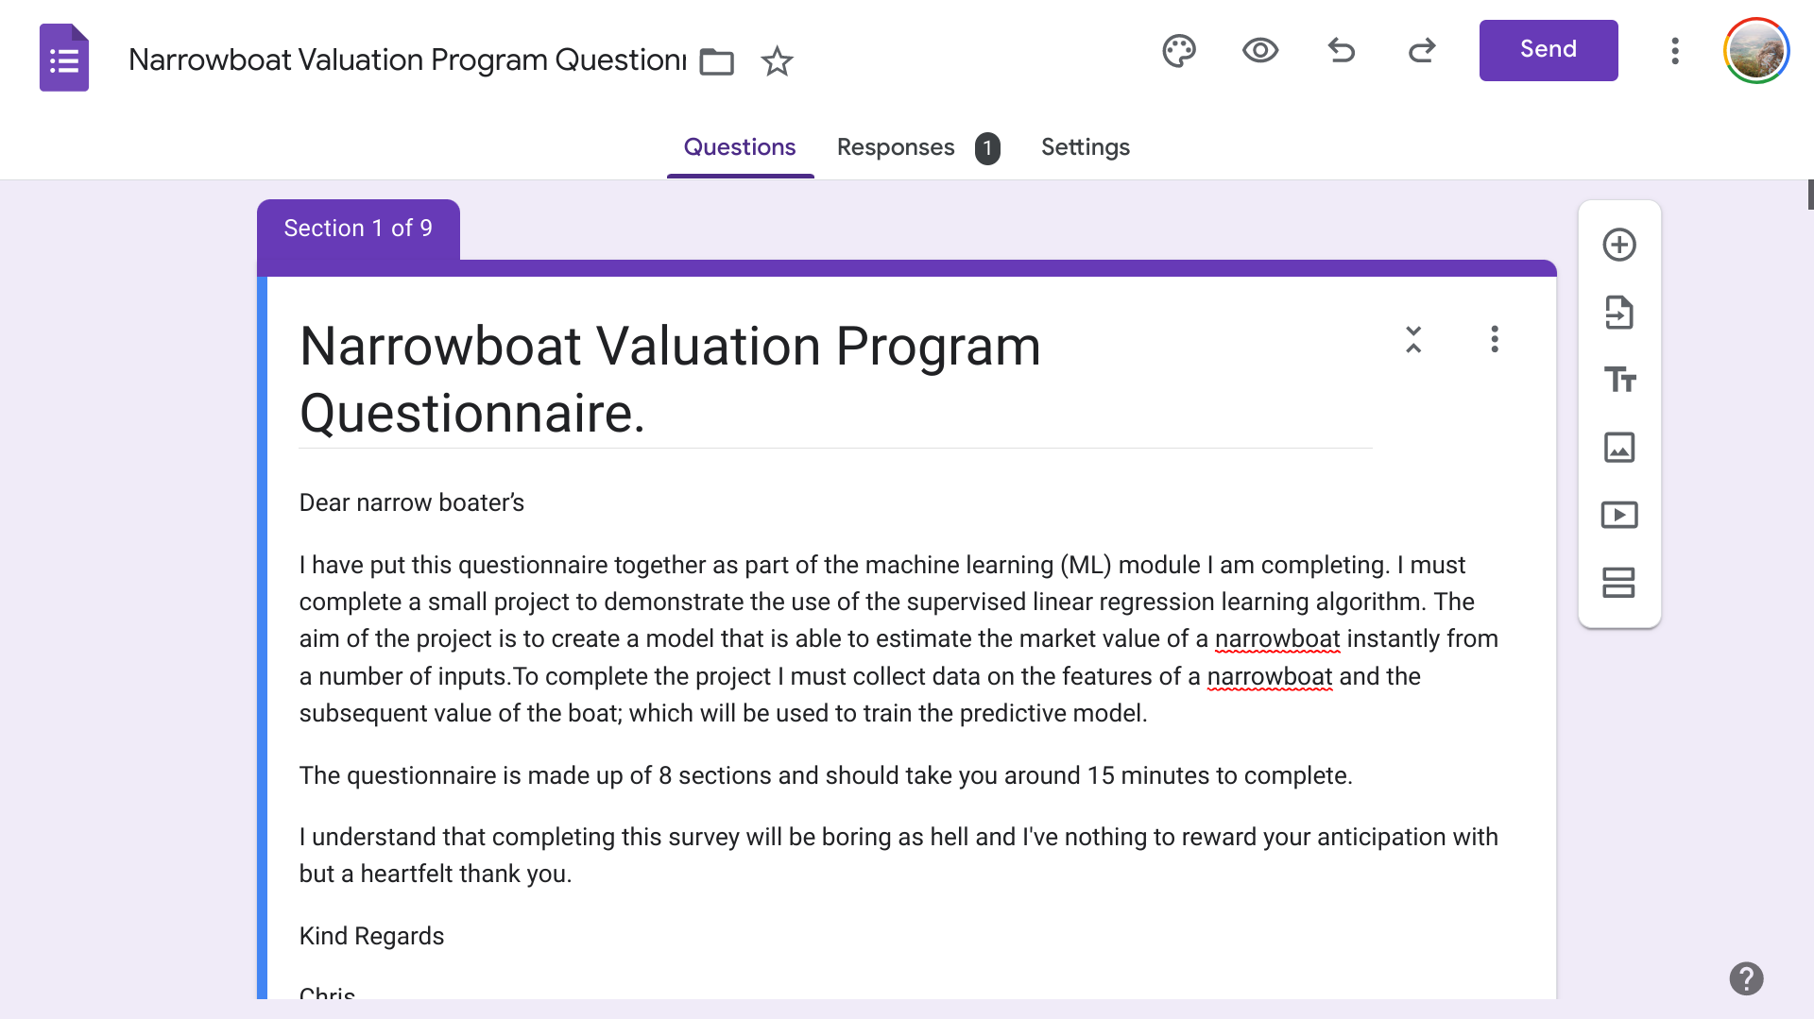Redo the last change

click(1422, 50)
